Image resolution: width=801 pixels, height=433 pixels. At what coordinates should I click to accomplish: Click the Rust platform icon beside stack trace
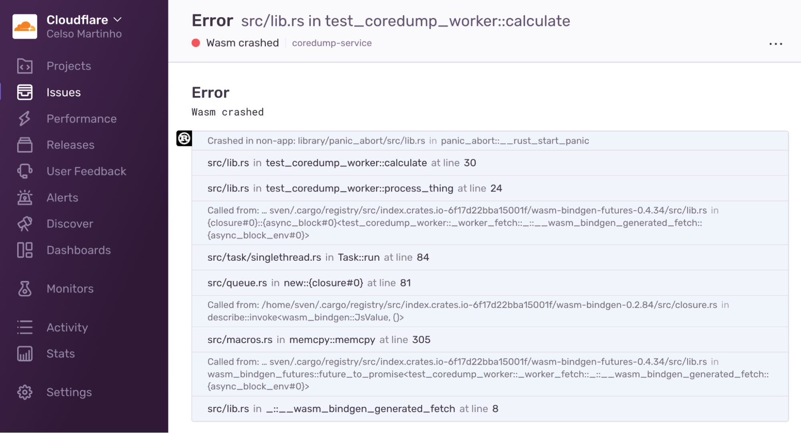tap(184, 139)
